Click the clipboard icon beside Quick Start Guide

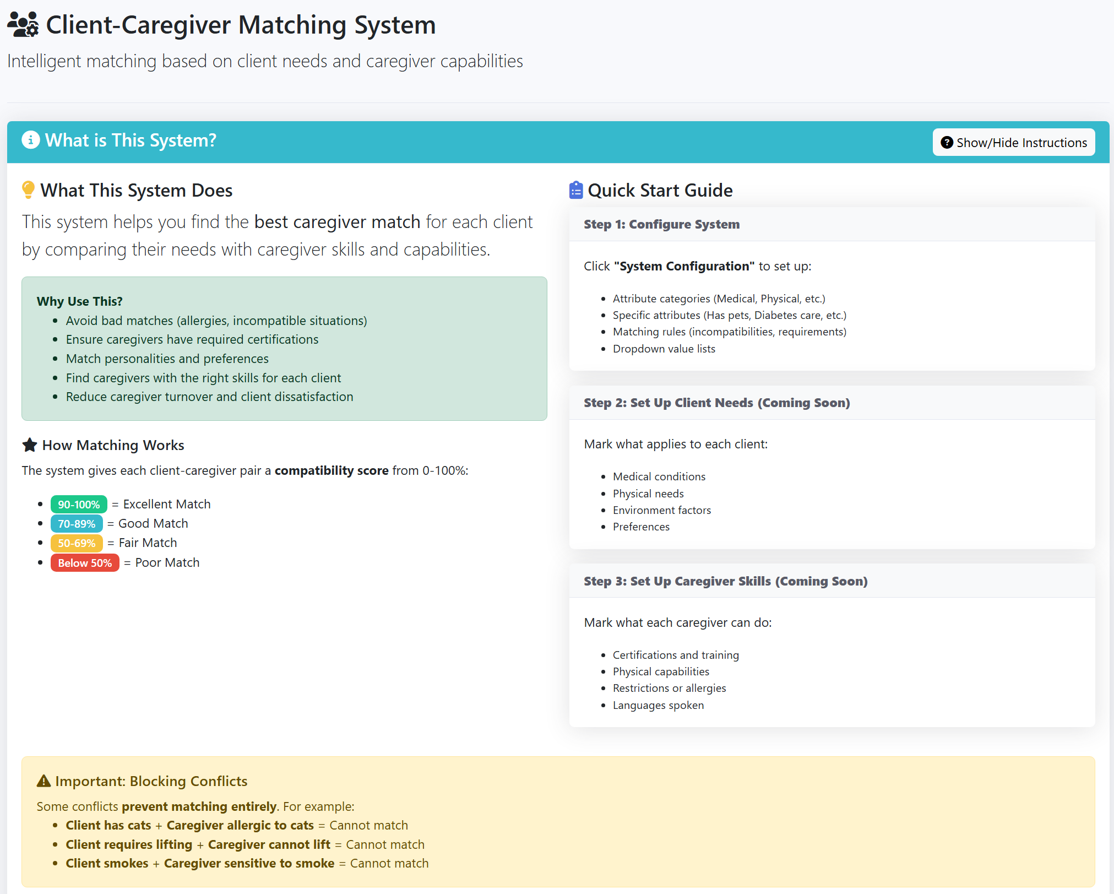[x=575, y=189]
